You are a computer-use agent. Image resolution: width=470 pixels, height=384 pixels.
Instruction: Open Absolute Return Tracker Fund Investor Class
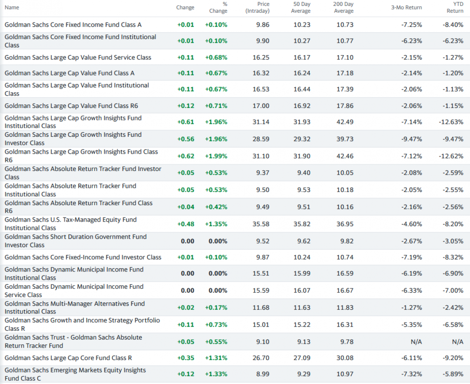pos(83,173)
